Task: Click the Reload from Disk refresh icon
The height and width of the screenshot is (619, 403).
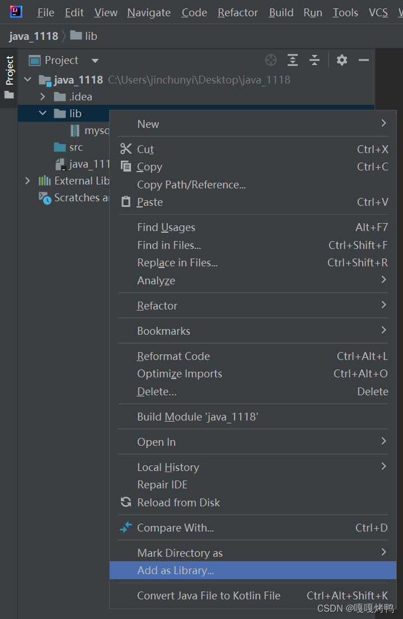Action: (126, 502)
